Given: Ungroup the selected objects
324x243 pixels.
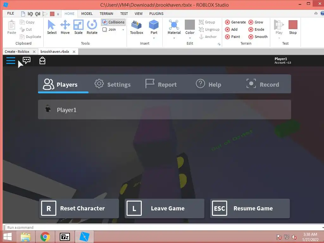Looking at the screenshot, I should 209,29.
